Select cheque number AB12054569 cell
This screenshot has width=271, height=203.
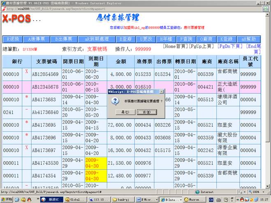45,74
